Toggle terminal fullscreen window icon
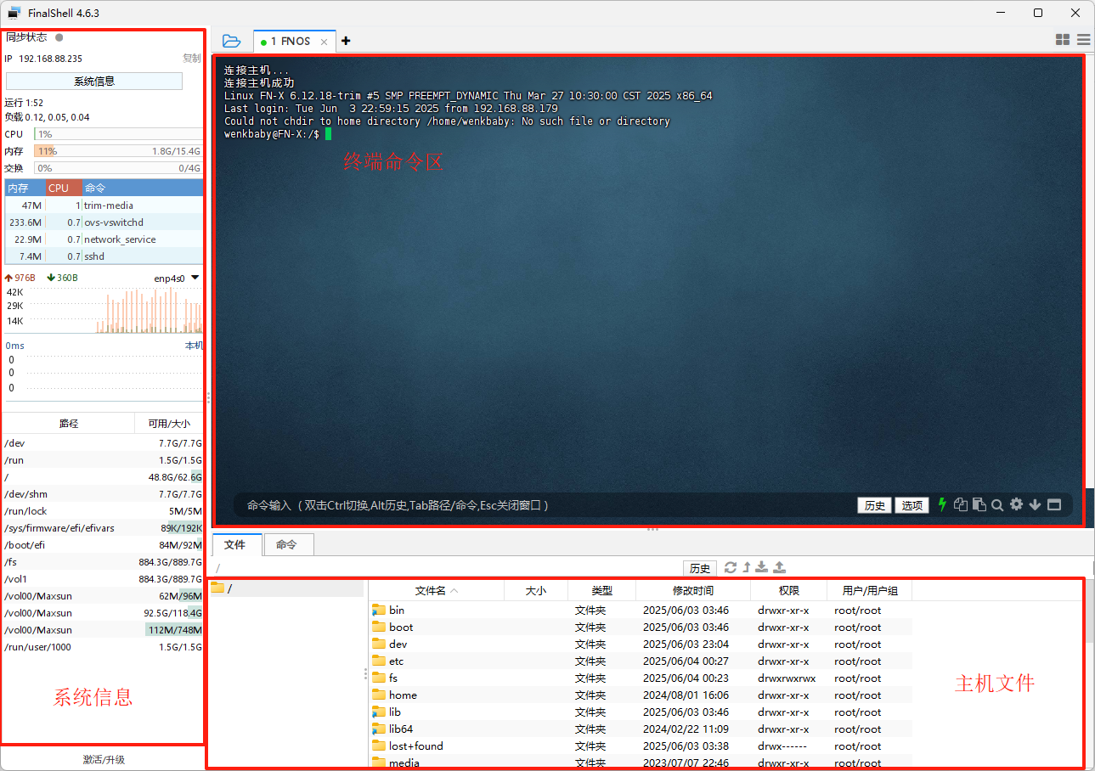1095x771 pixels. tap(1054, 504)
